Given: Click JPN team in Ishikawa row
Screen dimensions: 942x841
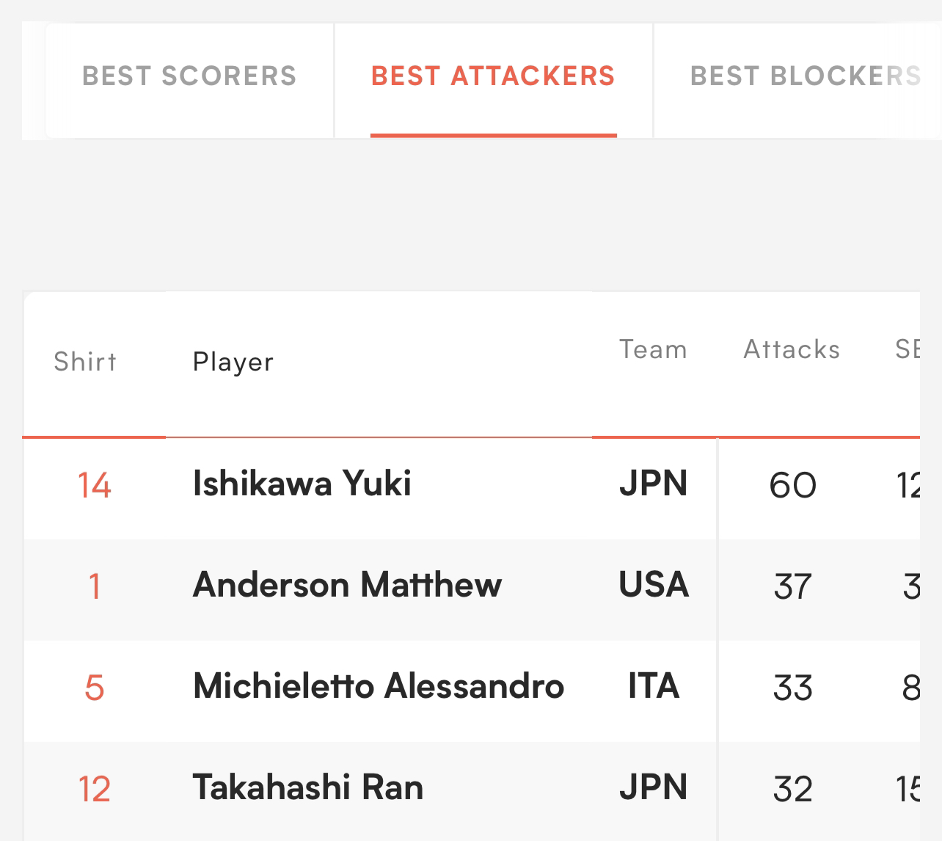Looking at the screenshot, I should point(653,484).
